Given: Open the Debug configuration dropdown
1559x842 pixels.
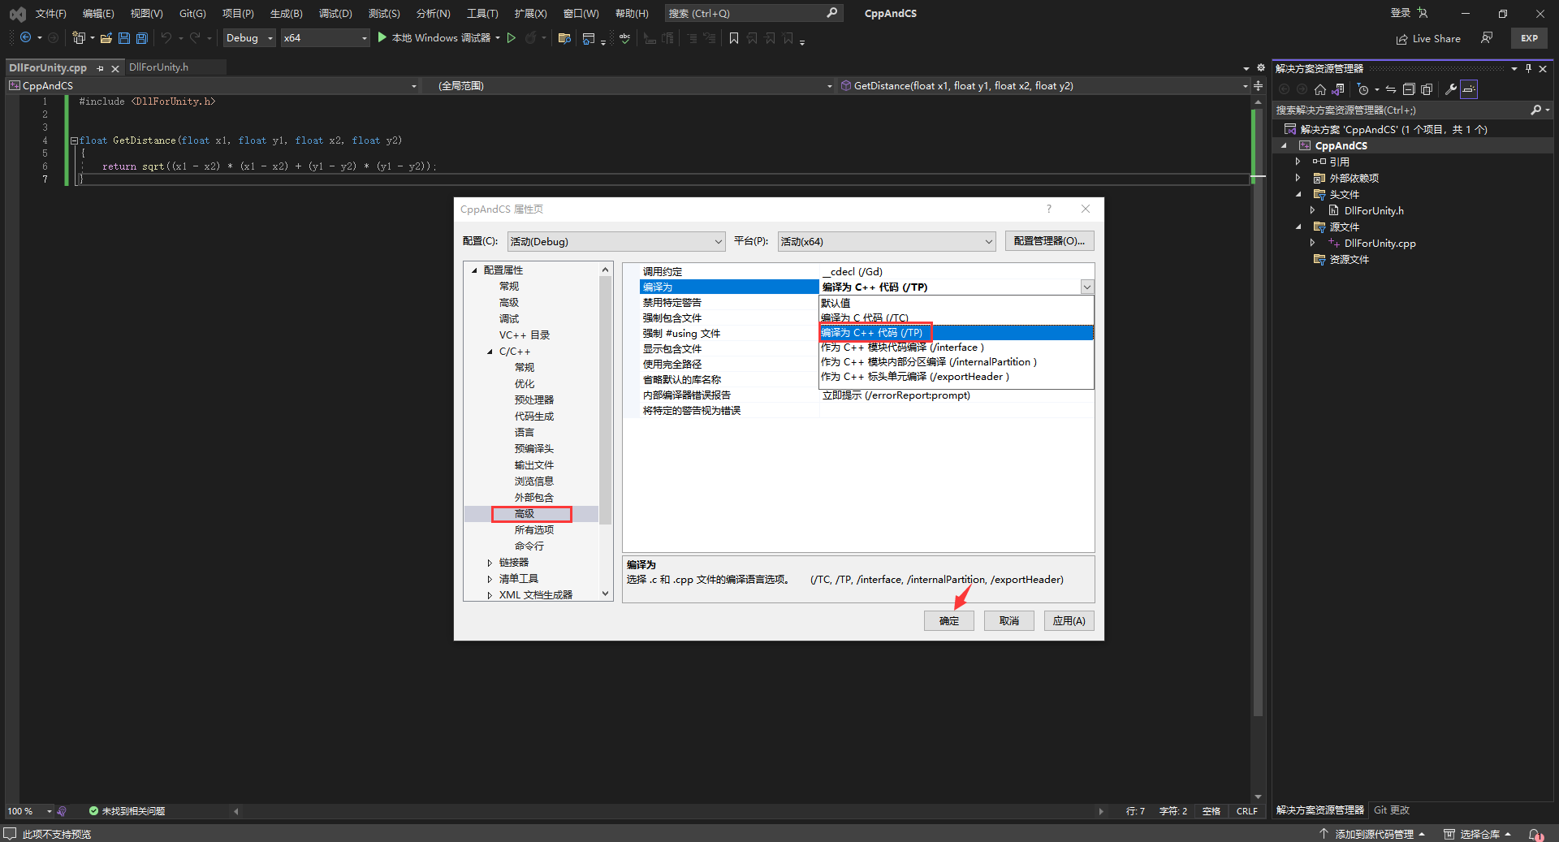Looking at the screenshot, I should [270, 37].
